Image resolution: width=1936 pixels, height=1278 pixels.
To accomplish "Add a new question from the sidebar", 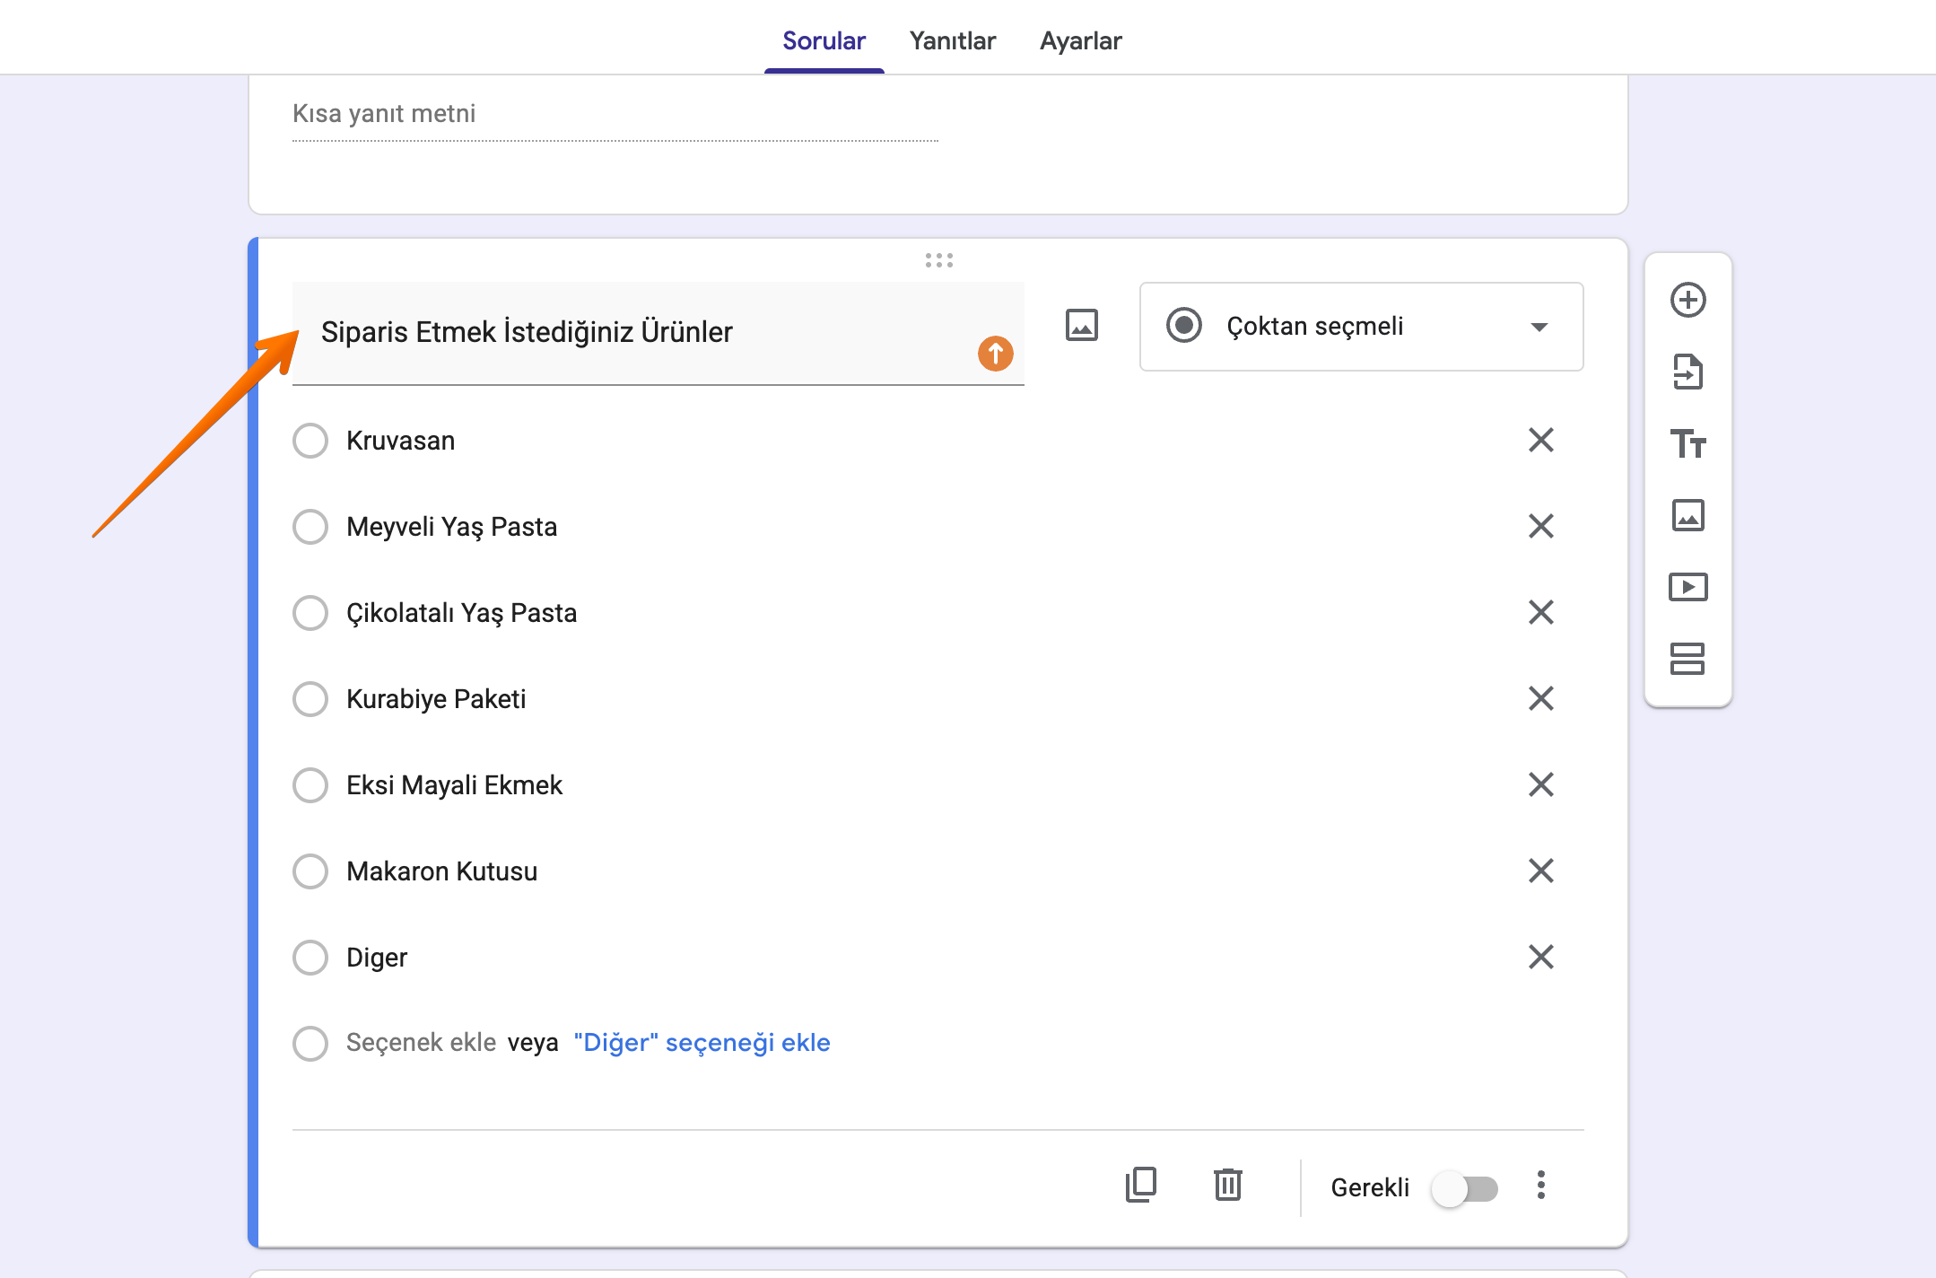I will (x=1687, y=300).
